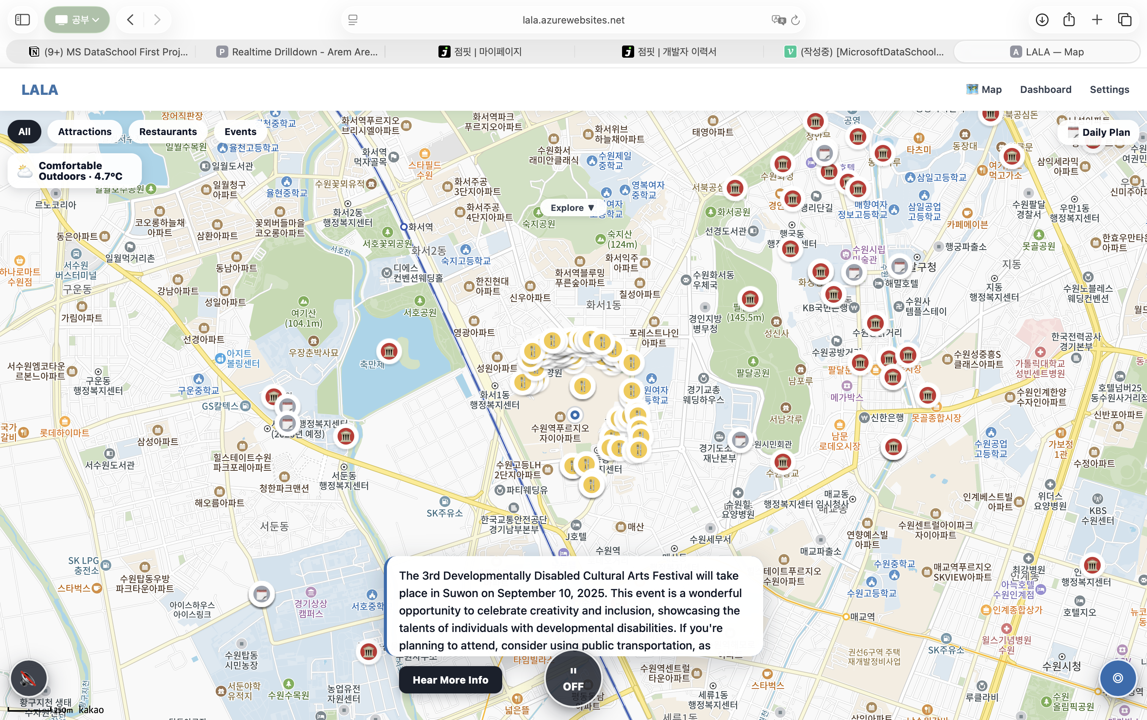
Task: Click the Safari share icon
Action: pos(1069,19)
